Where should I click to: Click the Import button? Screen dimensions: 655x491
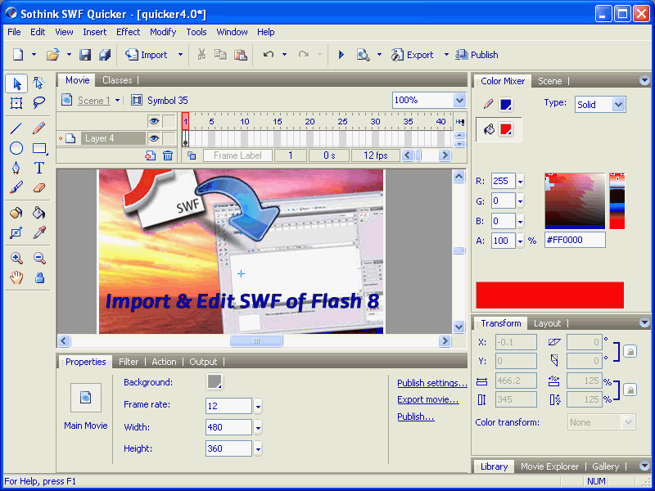(147, 55)
